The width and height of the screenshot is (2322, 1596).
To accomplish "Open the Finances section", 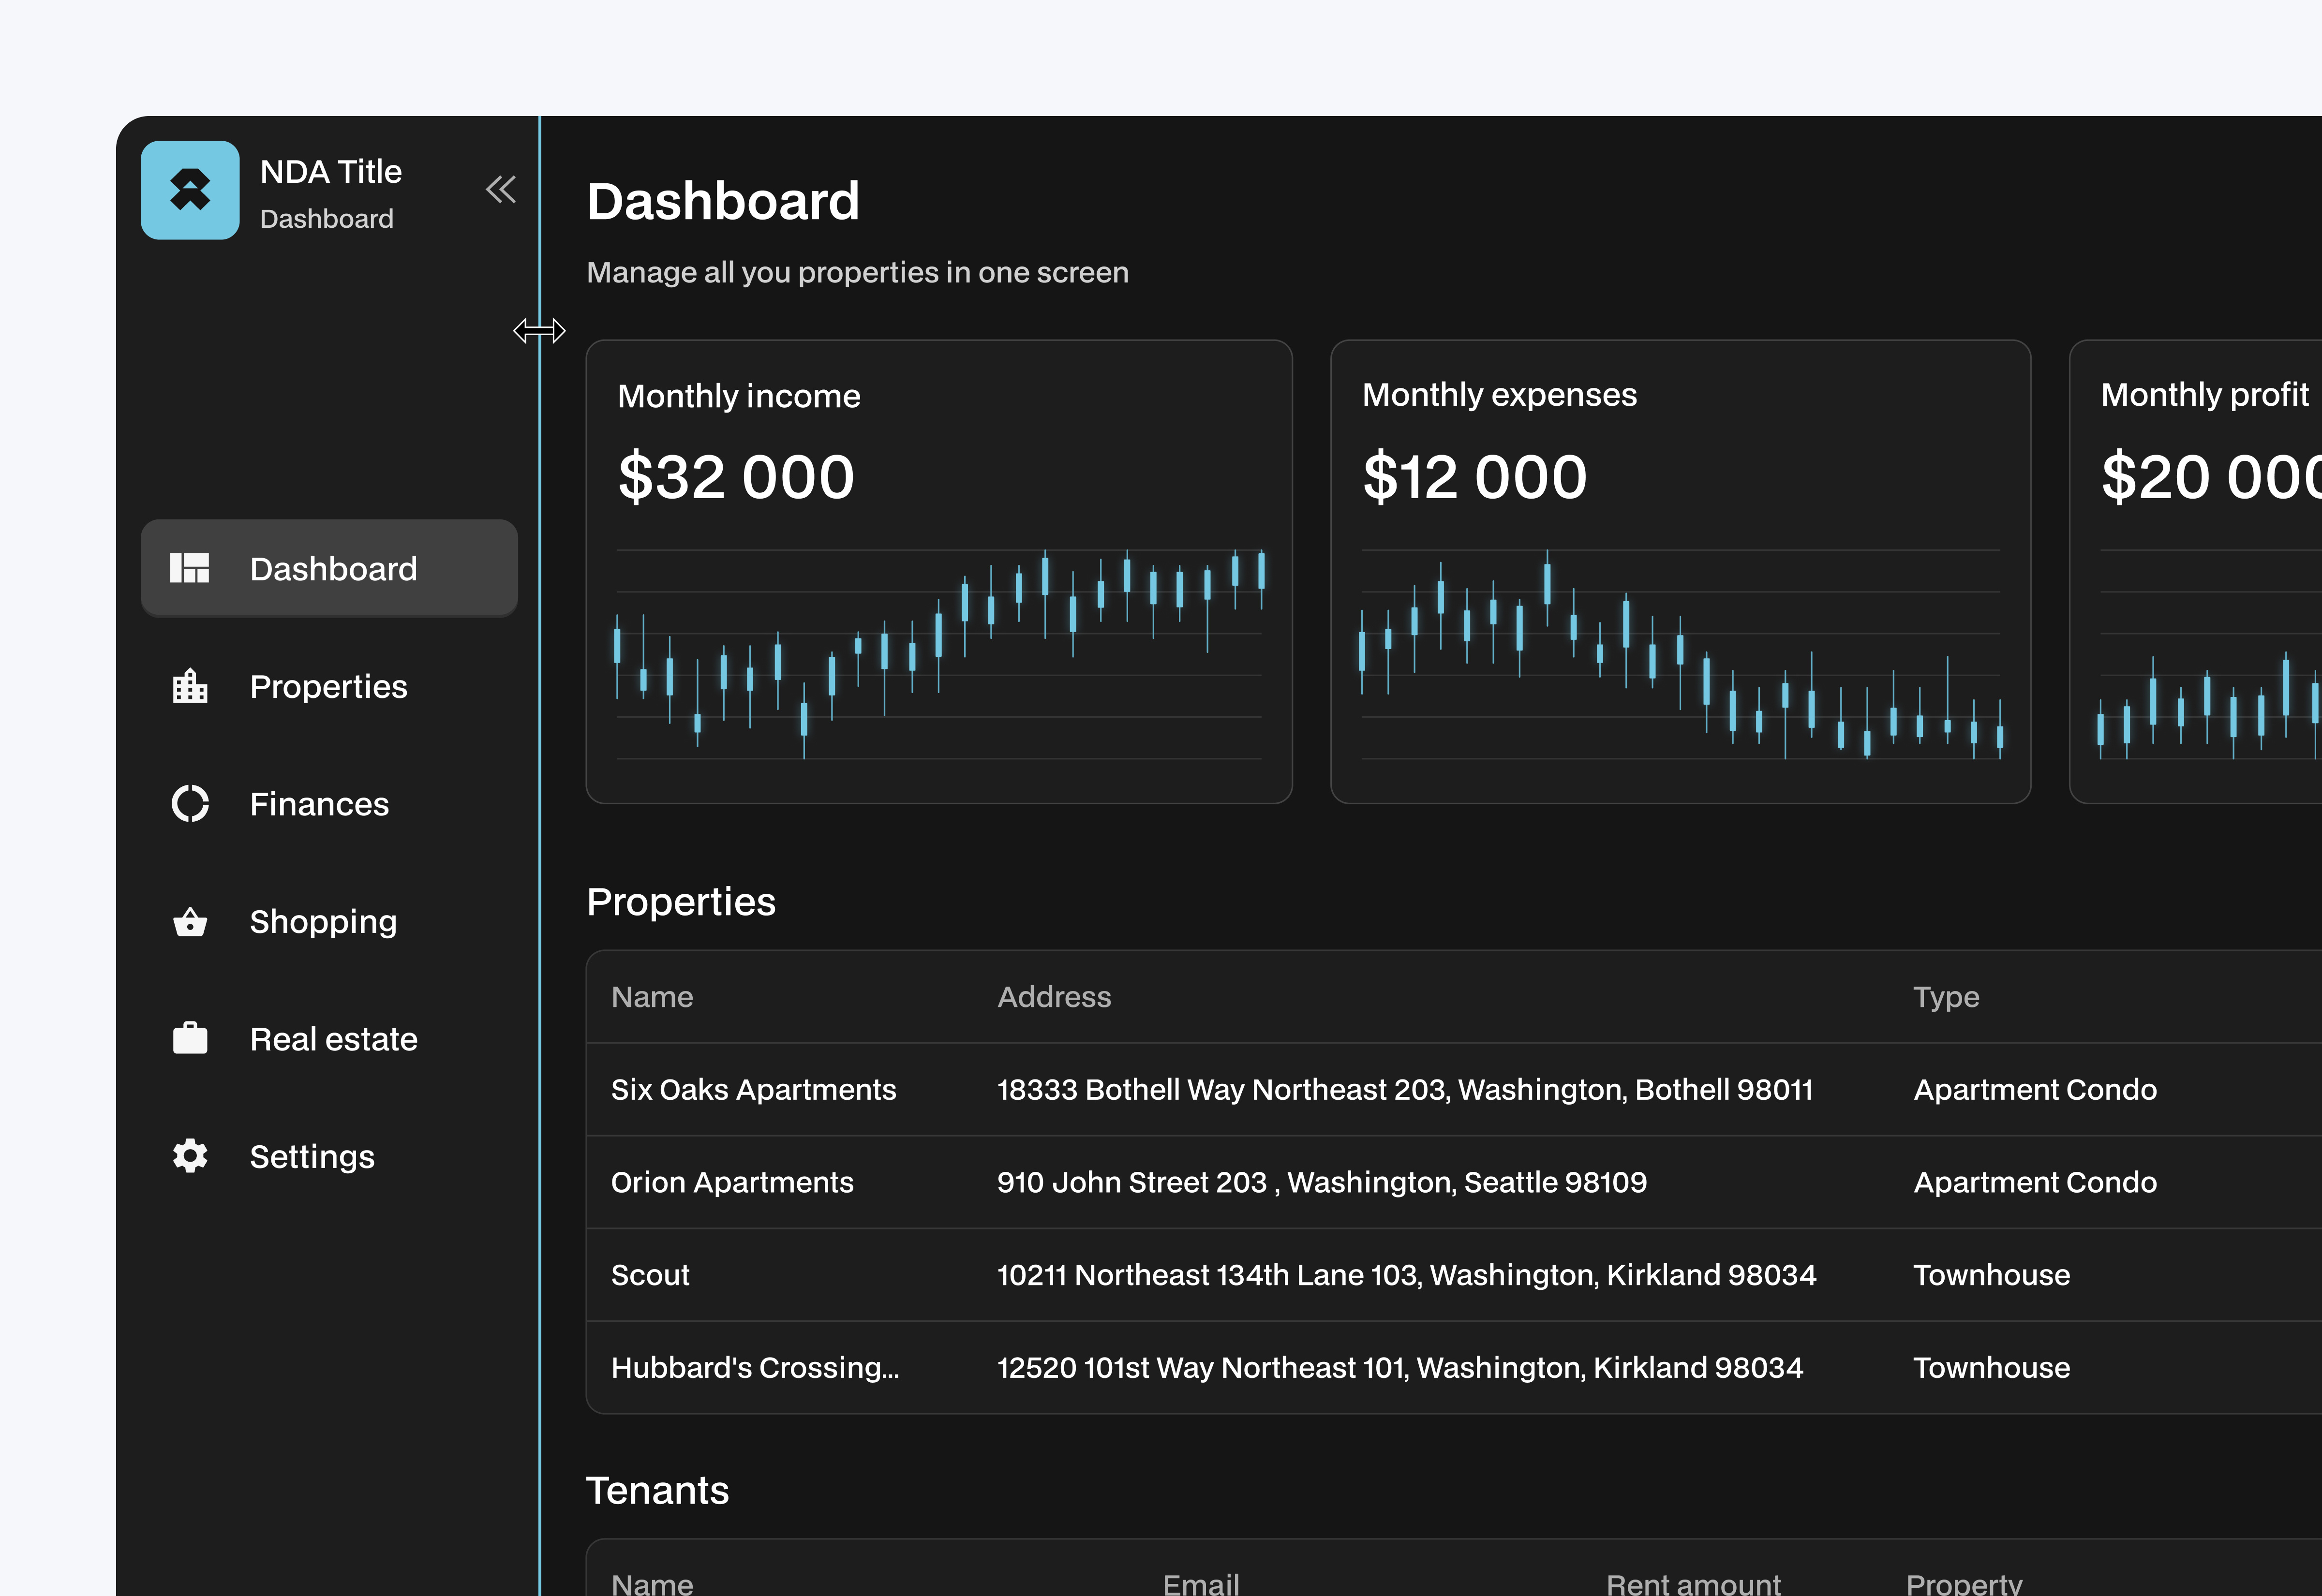I will click(x=319, y=803).
